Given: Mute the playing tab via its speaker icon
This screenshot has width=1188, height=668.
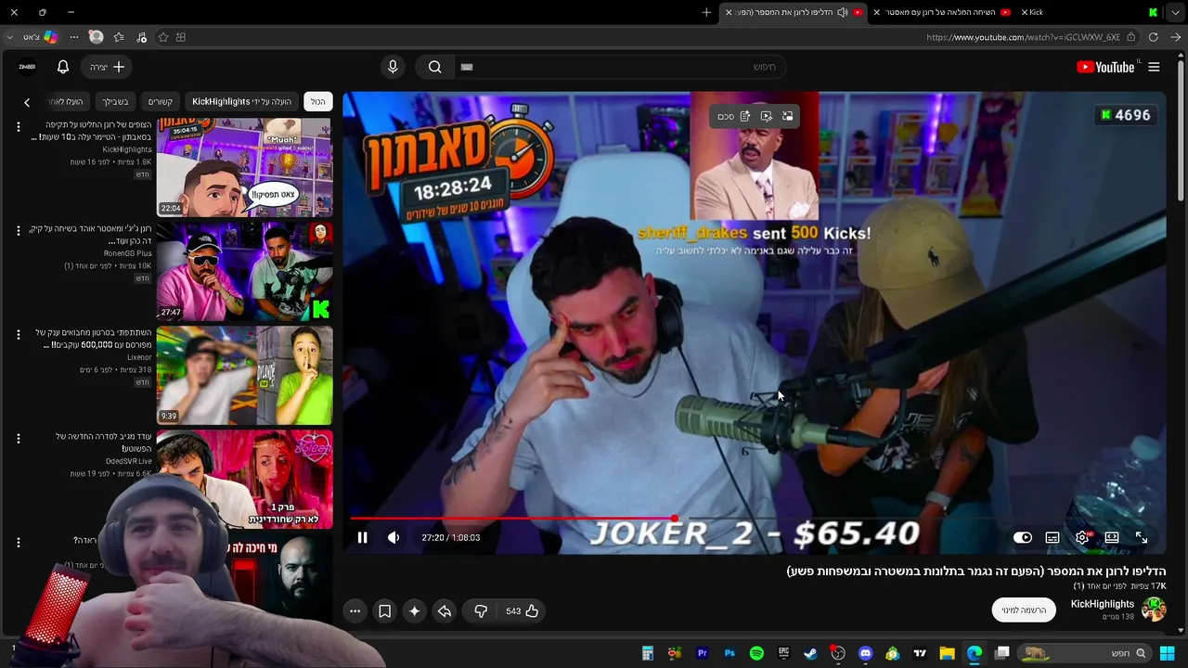Looking at the screenshot, I should point(843,12).
